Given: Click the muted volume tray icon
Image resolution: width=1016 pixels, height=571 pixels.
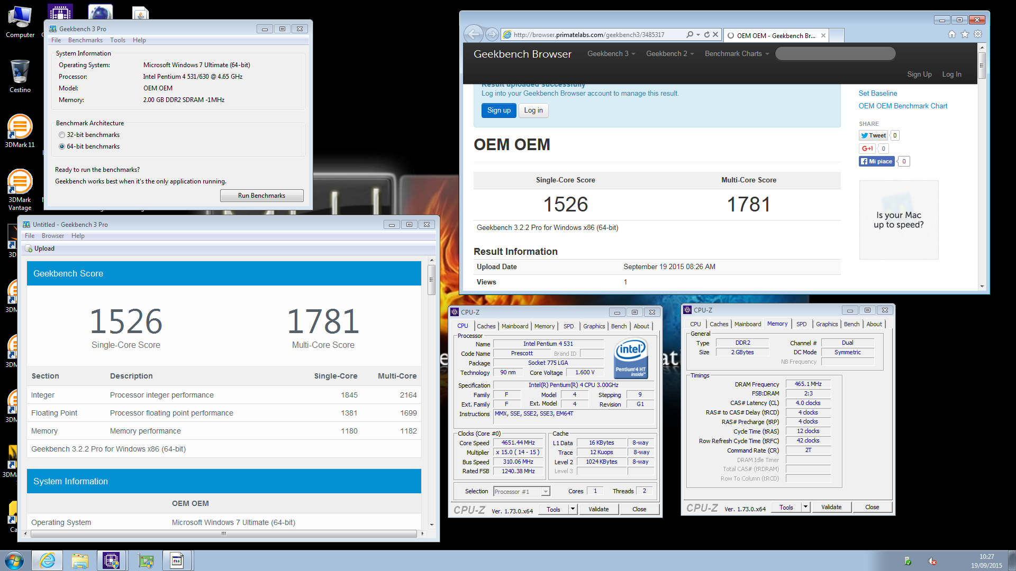Looking at the screenshot, I should [932, 561].
